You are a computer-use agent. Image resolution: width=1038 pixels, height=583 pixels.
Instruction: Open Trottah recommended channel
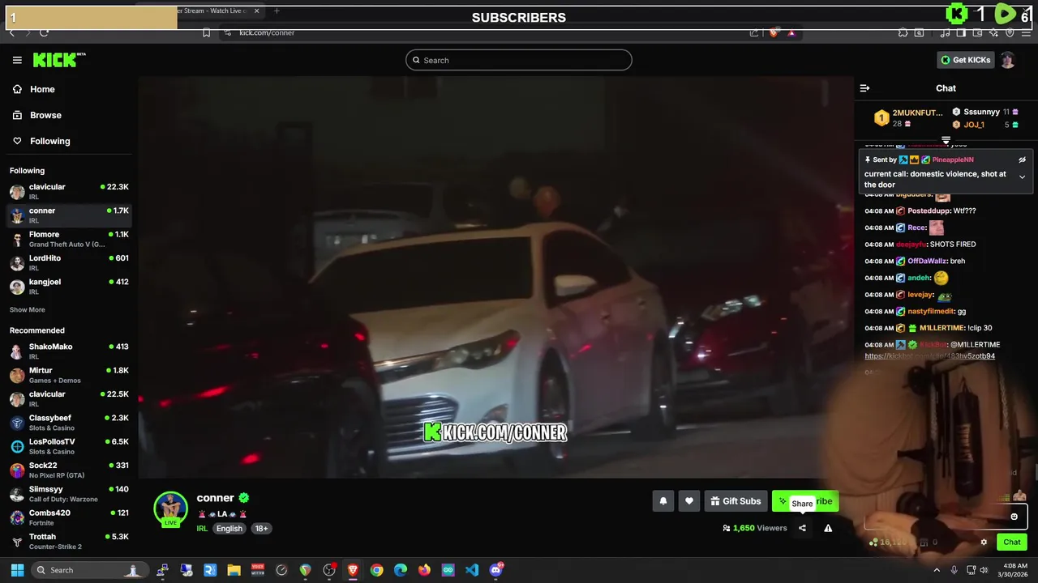[x=69, y=541]
